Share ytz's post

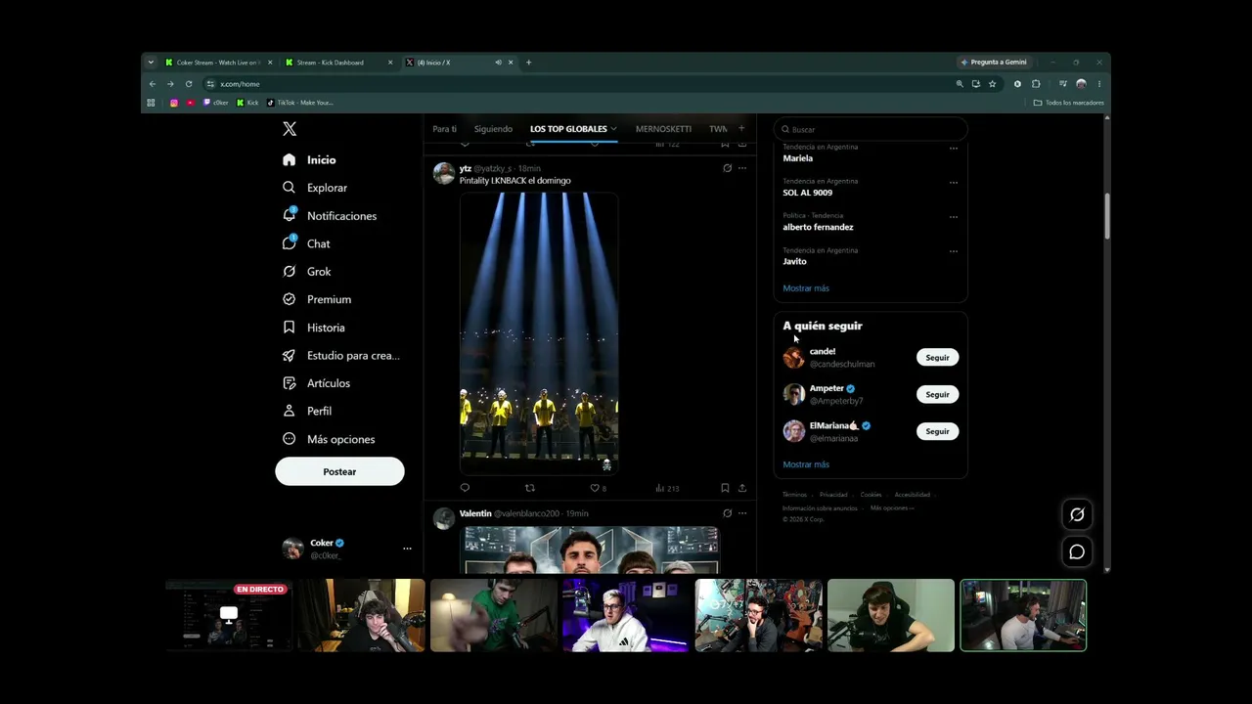coord(742,488)
